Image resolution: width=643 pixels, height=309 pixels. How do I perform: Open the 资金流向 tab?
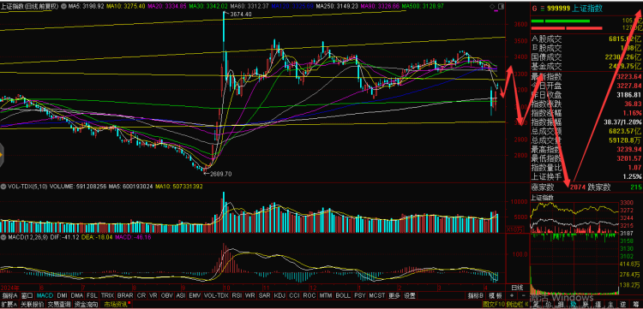click(86, 305)
